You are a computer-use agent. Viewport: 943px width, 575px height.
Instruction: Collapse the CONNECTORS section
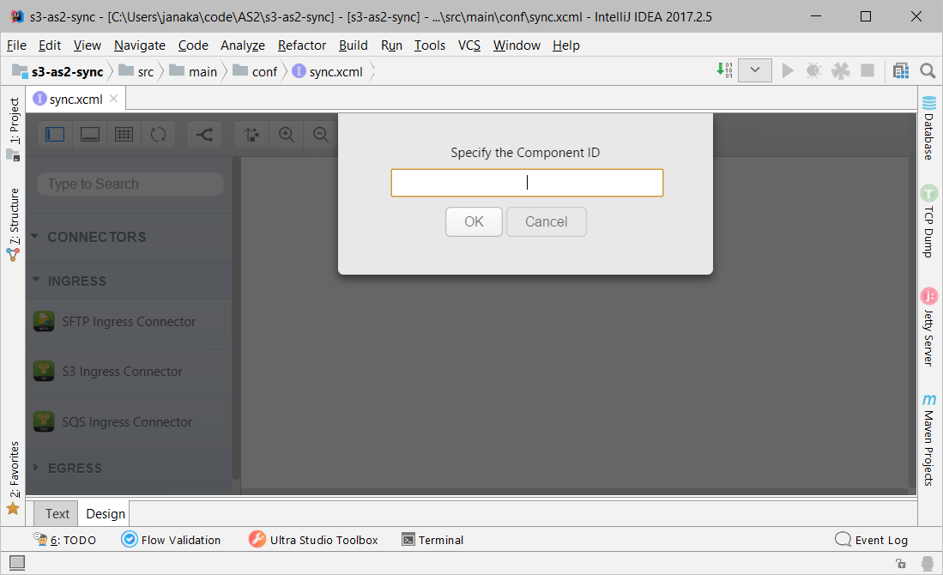pyautogui.click(x=35, y=236)
